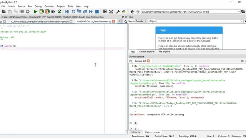Click the @ symbol finder icon
246x138 pixels.
pyautogui.click(x=28, y=11)
